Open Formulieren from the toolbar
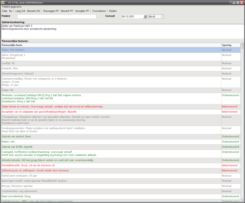The image size is (245, 203). click(x=99, y=11)
